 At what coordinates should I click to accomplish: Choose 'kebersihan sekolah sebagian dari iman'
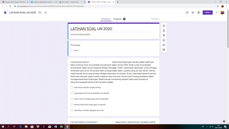[x=72, y=110]
